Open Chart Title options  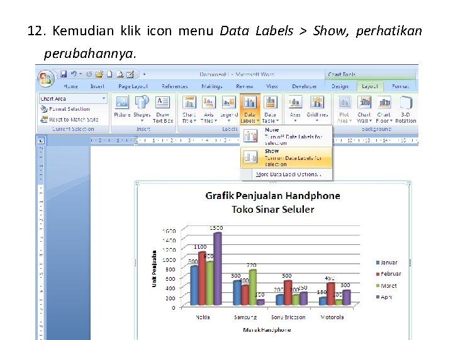tap(189, 110)
